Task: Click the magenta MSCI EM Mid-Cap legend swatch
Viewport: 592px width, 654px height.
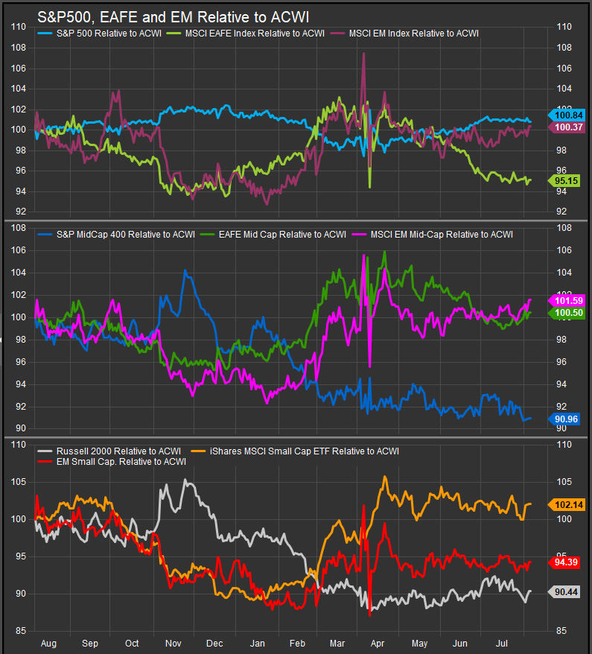Action: point(359,235)
